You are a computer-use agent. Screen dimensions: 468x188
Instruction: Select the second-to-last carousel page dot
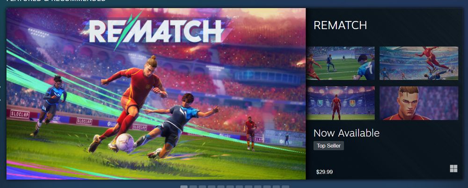pos(277,187)
